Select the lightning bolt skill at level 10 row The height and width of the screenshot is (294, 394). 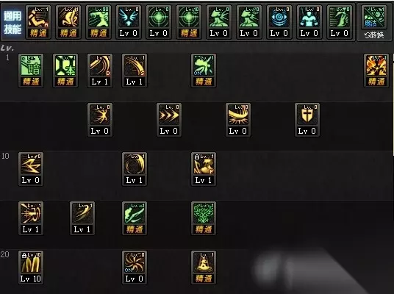tap(31, 169)
